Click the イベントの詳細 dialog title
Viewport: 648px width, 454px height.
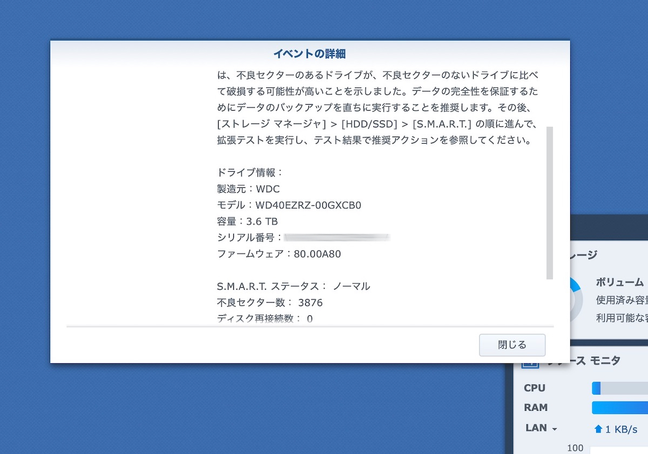coord(309,53)
